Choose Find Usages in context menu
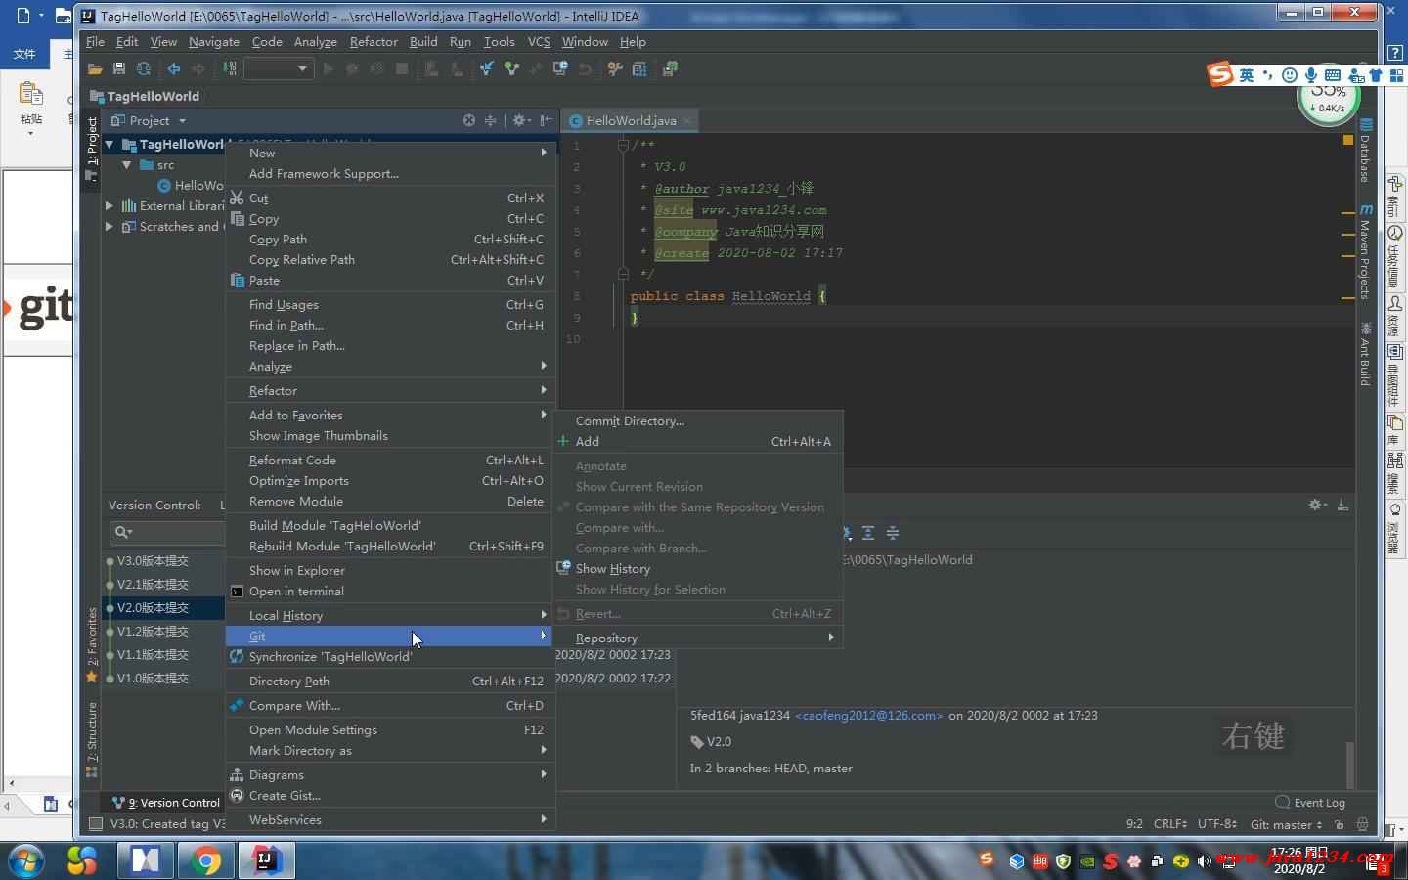1408x880 pixels. (x=390, y=304)
